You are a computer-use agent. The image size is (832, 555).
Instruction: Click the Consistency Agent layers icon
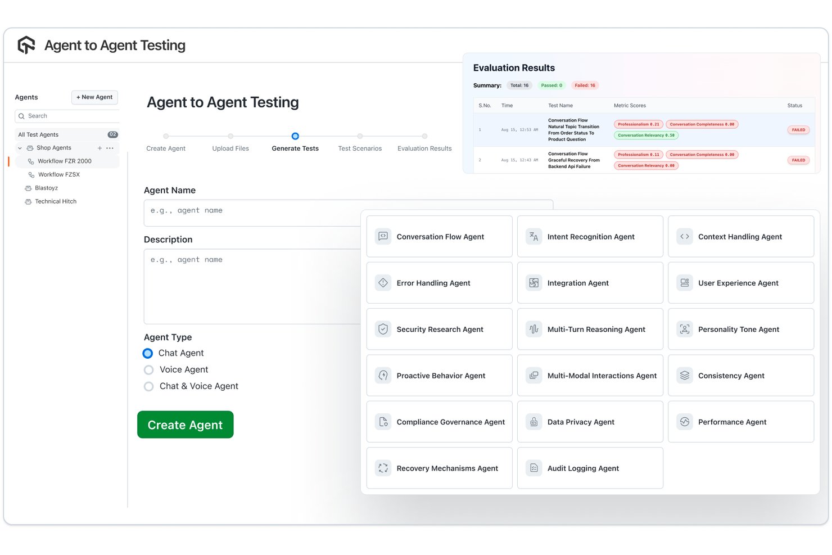(685, 376)
